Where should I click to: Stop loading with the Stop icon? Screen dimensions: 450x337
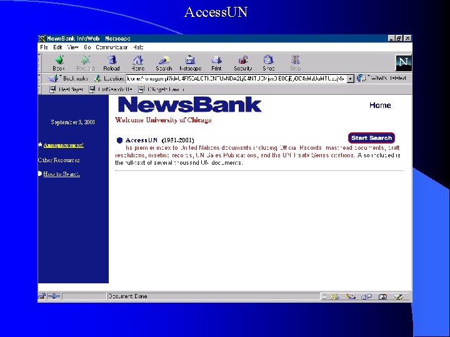[x=295, y=60]
